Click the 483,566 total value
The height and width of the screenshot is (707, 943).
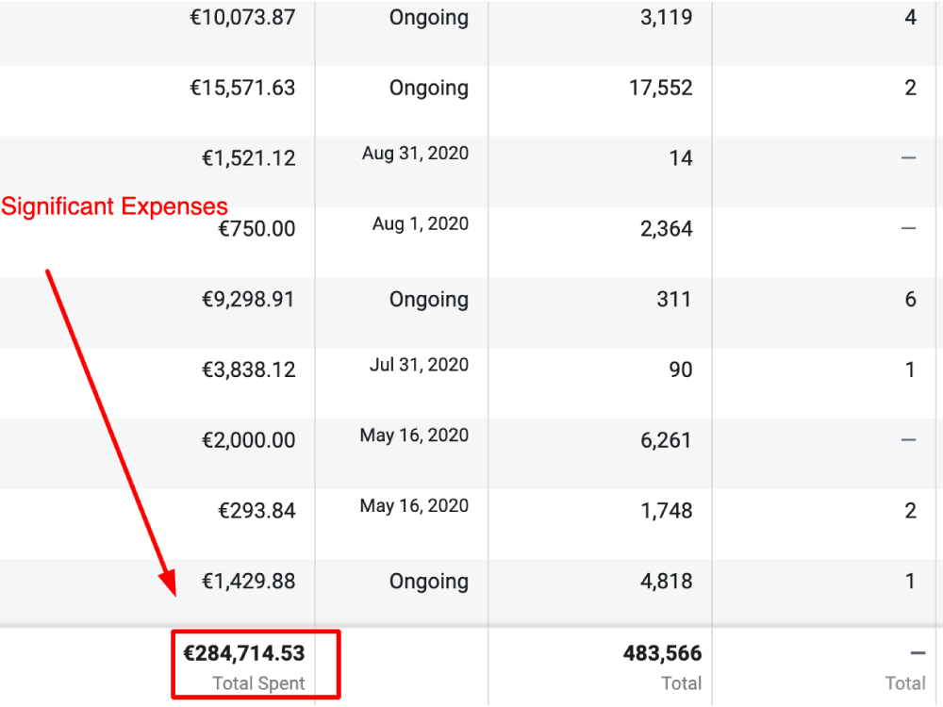(662, 653)
